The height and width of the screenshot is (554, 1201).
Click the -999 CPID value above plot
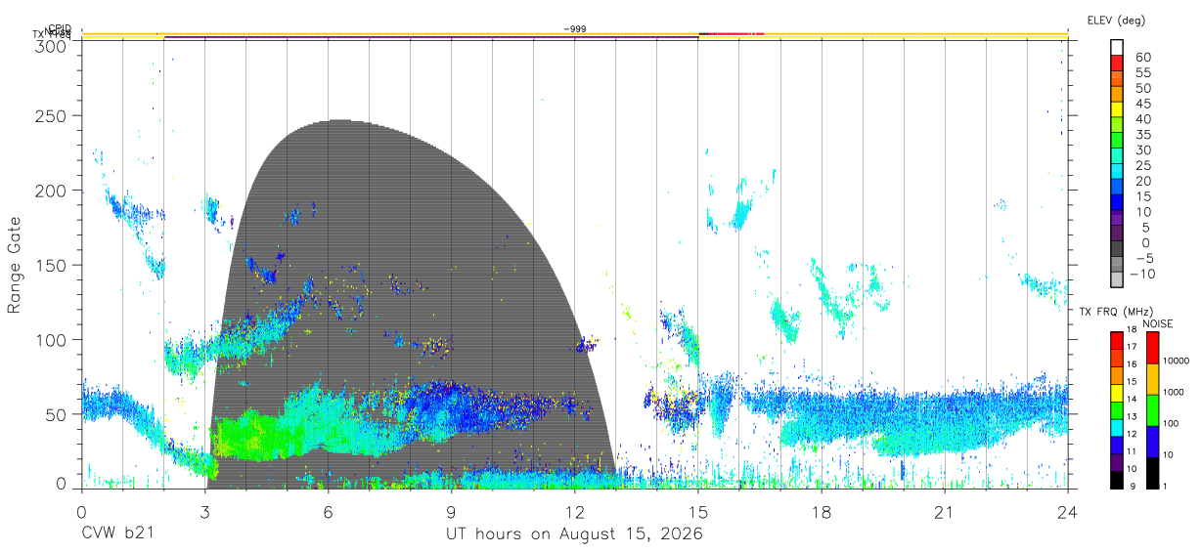tap(575, 29)
